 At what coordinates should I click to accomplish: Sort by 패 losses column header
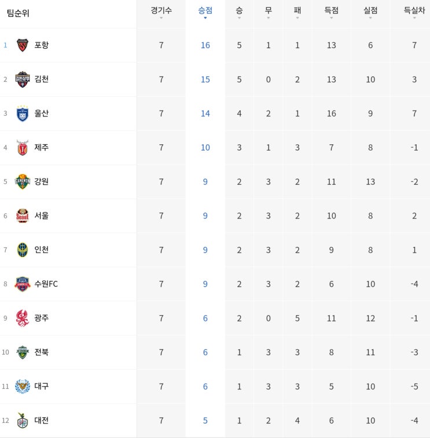coord(297,11)
